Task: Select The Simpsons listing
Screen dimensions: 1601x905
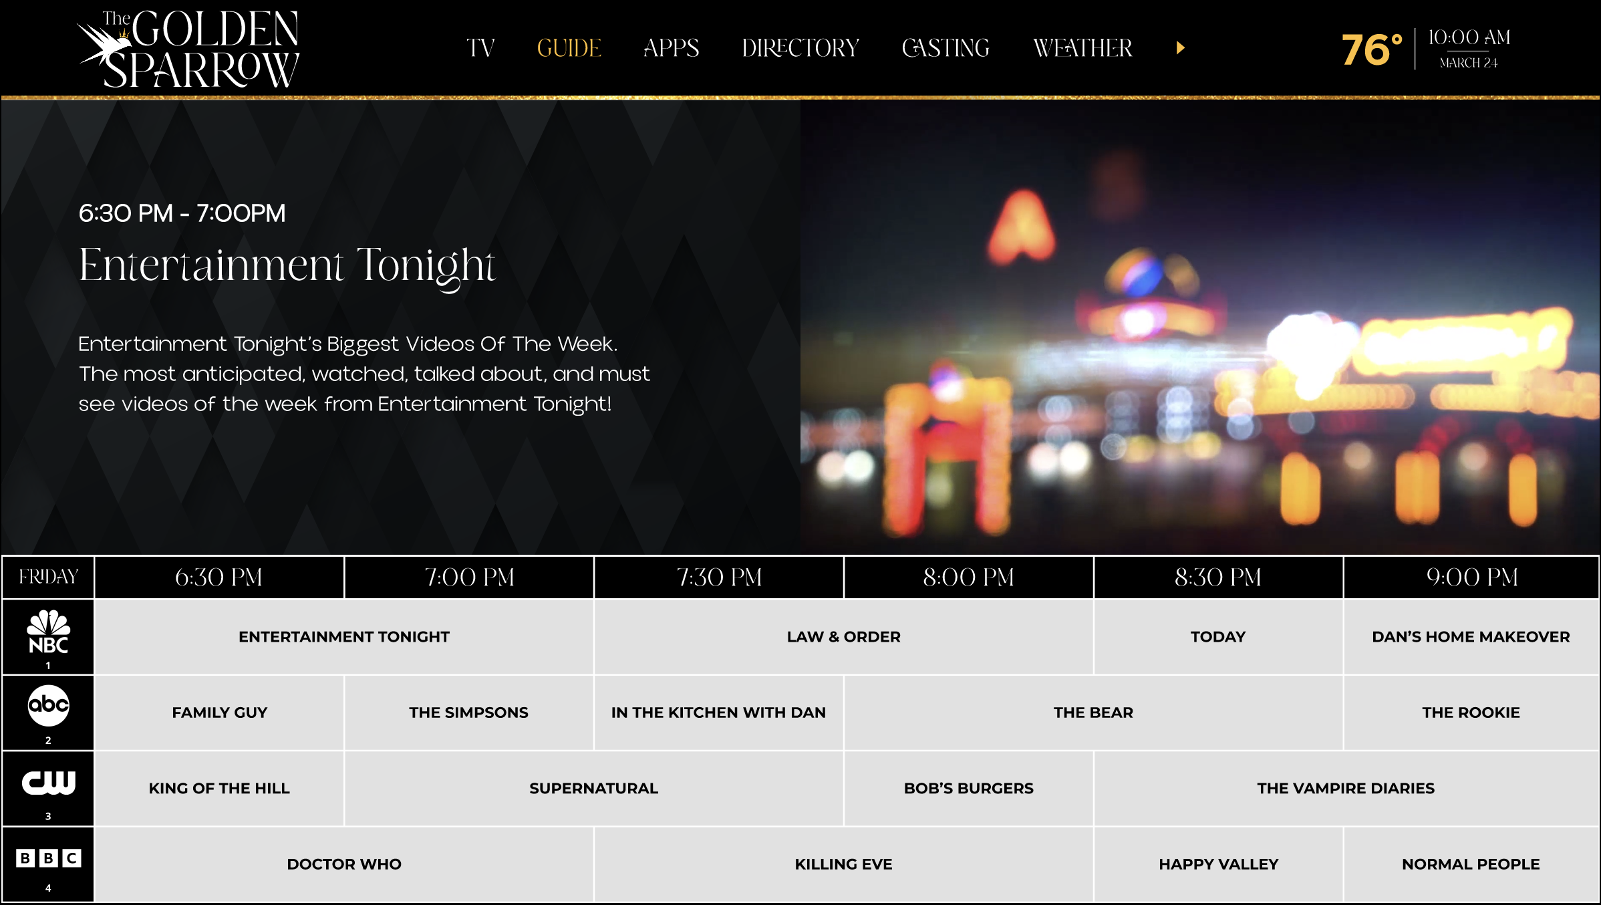Action: point(469,713)
